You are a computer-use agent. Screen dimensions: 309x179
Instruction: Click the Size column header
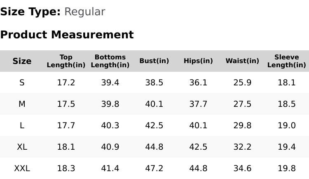tap(22, 61)
